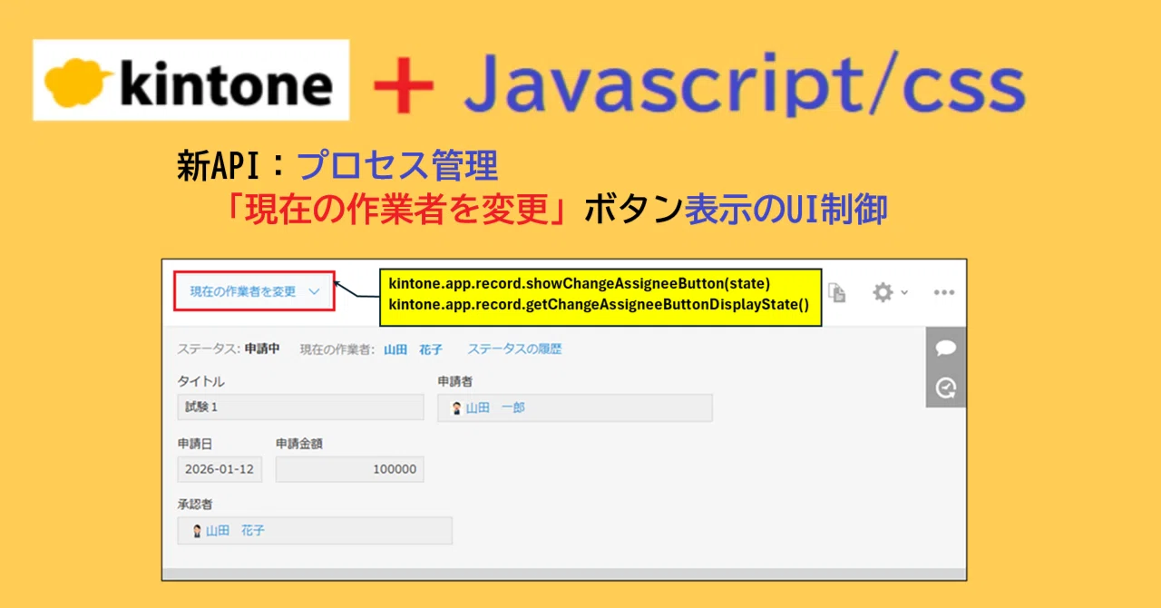
Task: Open the comments speech-bubble panel
Action: 946,348
